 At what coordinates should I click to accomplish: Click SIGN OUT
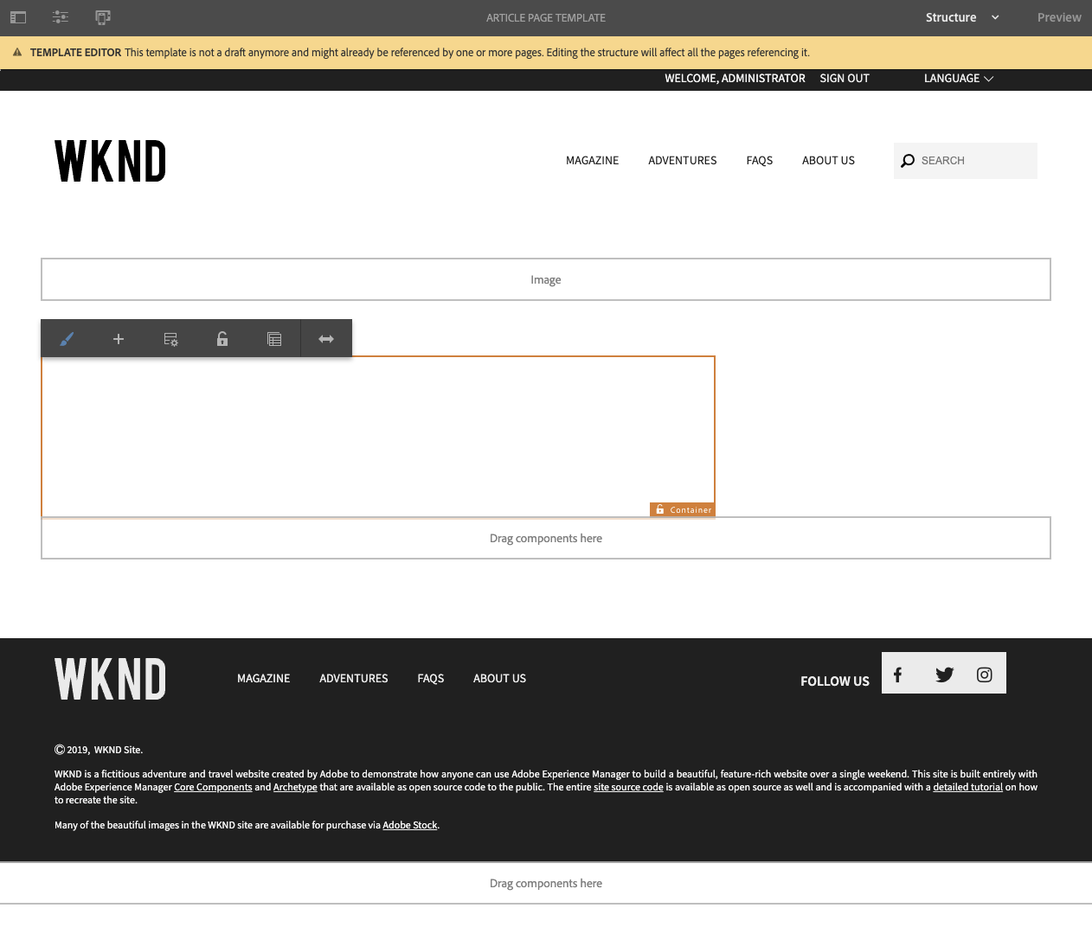[x=844, y=79]
